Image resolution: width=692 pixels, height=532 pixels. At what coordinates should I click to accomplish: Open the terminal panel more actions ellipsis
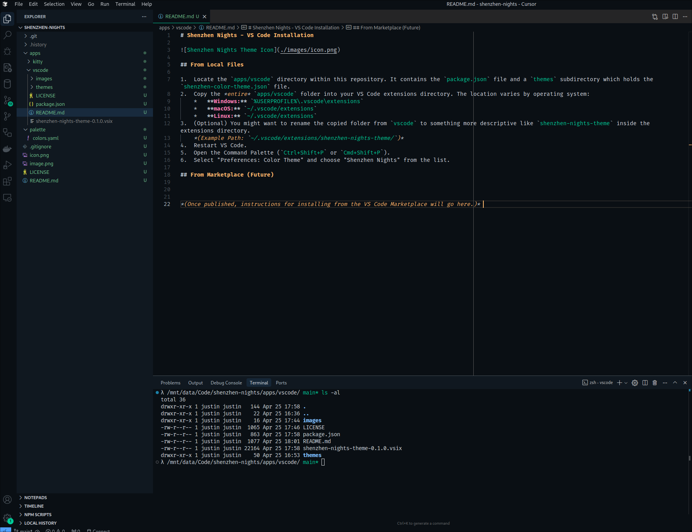click(665, 383)
